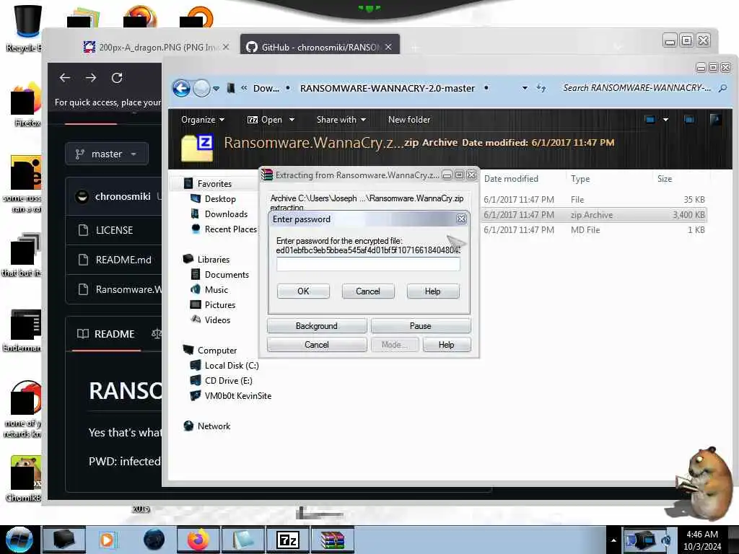Open Explorer help icon

coord(715,120)
